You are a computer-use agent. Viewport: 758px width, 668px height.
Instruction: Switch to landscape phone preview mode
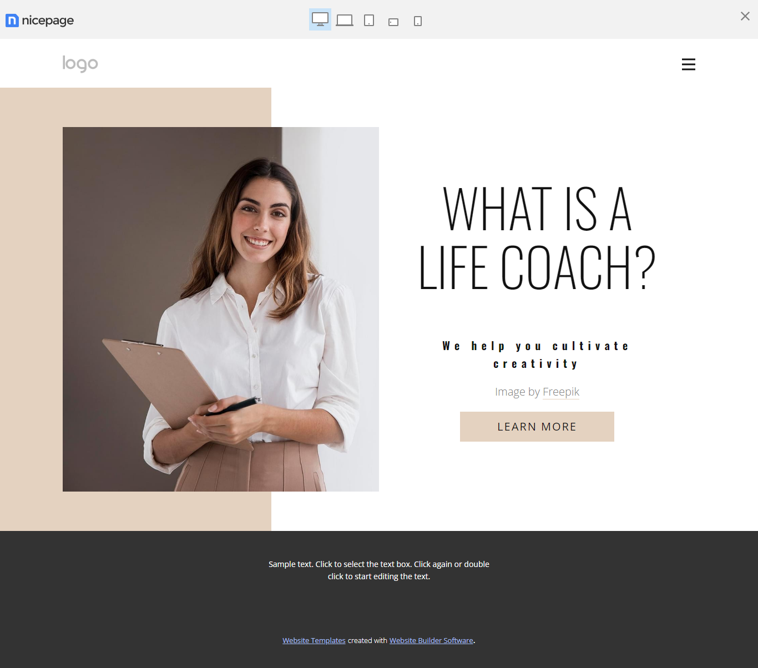pyautogui.click(x=393, y=22)
